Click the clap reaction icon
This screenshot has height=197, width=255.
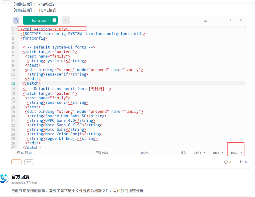(x=241, y=162)
